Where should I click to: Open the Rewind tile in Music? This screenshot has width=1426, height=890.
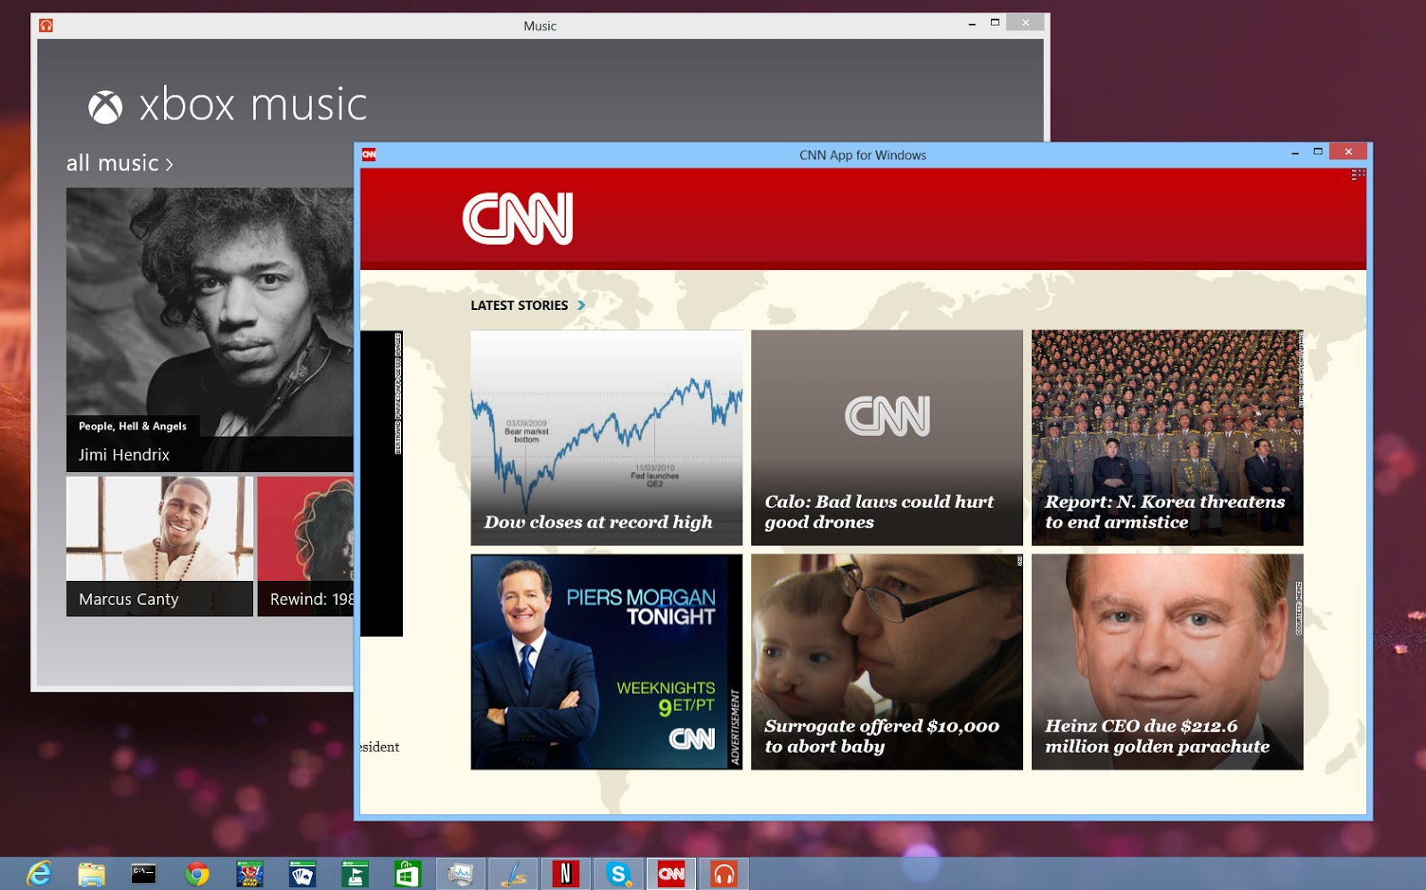click(306, 546)
